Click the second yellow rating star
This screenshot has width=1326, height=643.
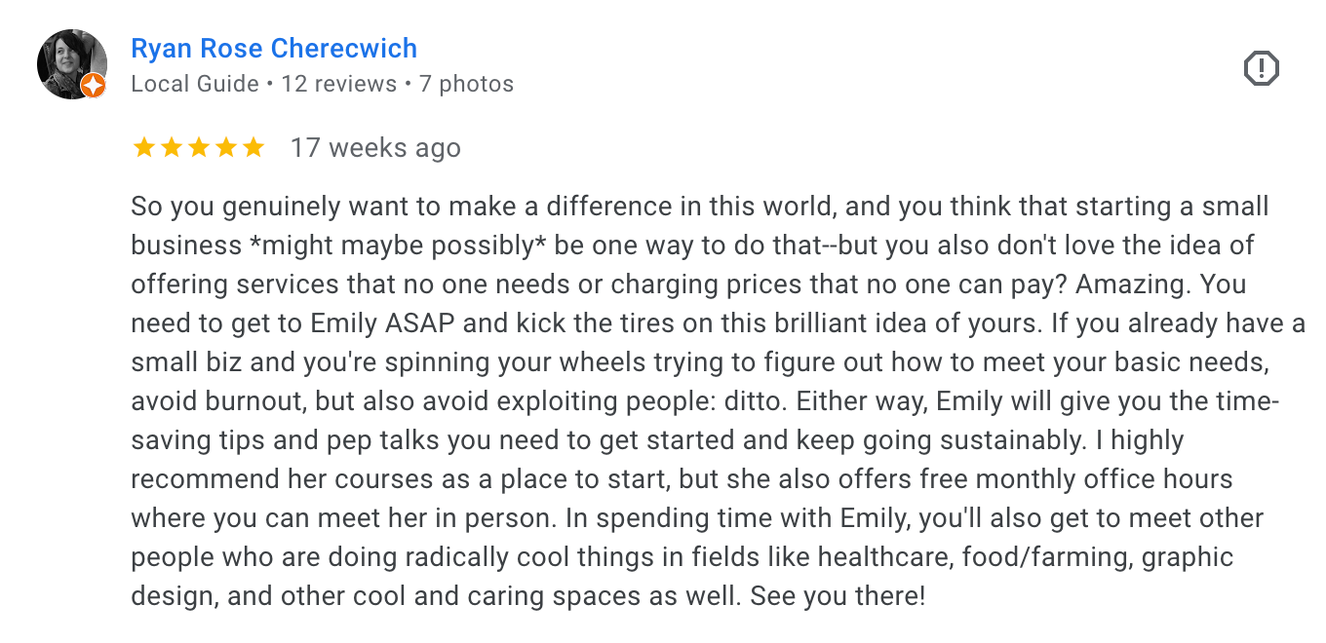(172, 148)
